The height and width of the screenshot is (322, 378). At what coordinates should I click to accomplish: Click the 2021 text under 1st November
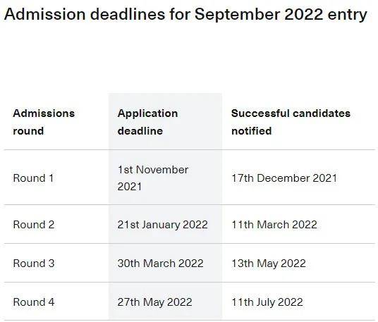click(x=130, y=187)
